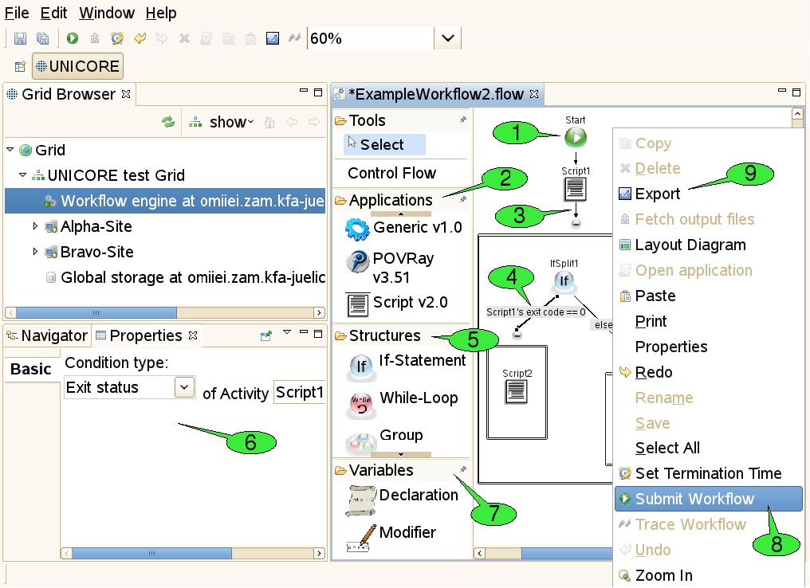This screenshot has width=810, height=588.
Task: Click the Set Termination Time toolbar icon
Action: point(117,38)
